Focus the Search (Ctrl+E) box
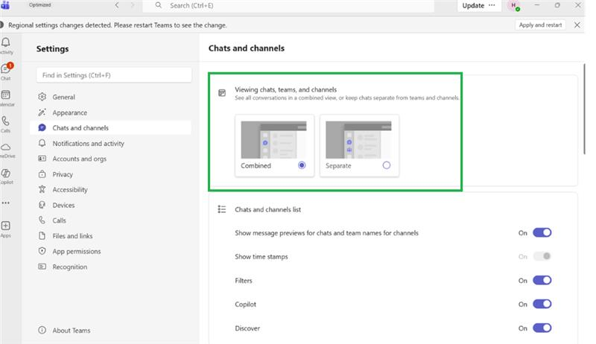Viewport: 596px width, 344px height. click(288, 5)
